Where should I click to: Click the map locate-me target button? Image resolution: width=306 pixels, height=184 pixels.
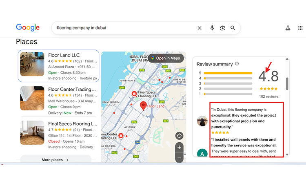tap(179, 136)
